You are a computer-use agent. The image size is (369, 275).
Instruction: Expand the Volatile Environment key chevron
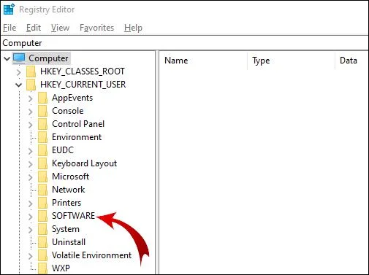[31, 256]
